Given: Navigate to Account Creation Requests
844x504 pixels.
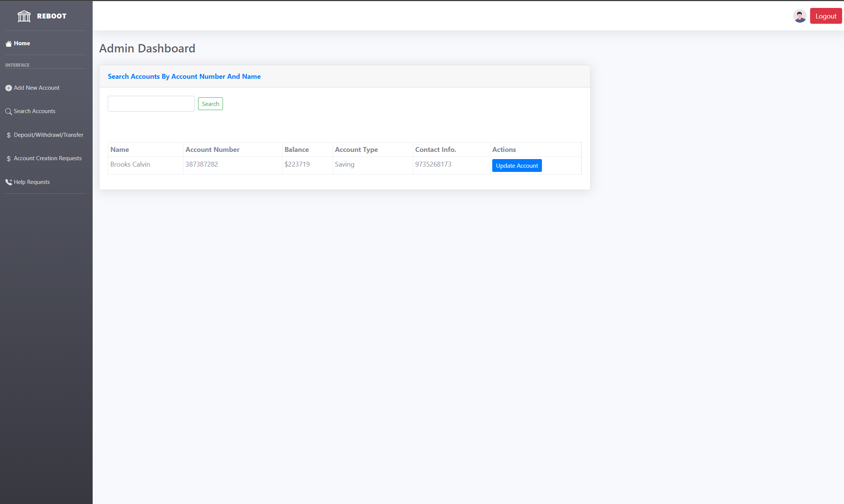Looking at the screenshot, I should pos(47,158).
